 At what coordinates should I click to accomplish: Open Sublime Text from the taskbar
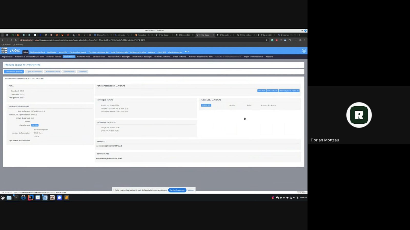tap(67, 198)
